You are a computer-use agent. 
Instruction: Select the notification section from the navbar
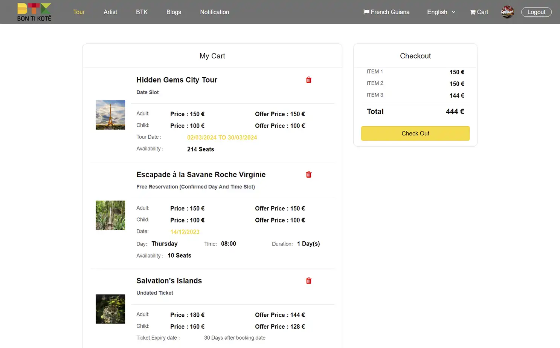214,12
